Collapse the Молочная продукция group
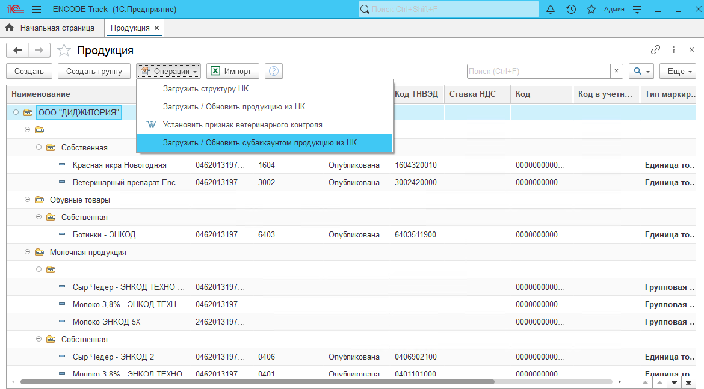This screenshot has height=389, width=704. tap(27, 253)
